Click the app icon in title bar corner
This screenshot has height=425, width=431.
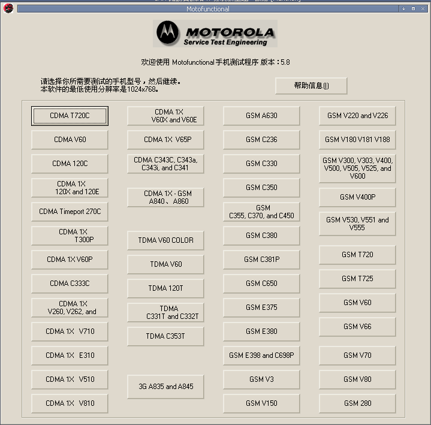coord(8,8)
